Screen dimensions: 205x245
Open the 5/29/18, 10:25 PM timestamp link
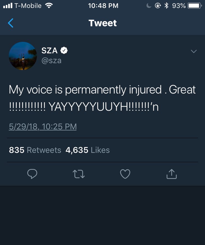point(43,127)
